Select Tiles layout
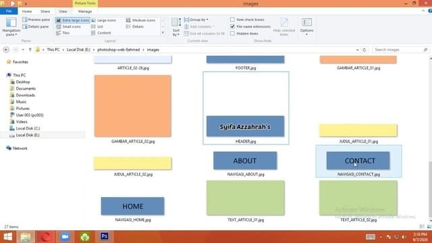432x243 pixels. click(63, 33)
